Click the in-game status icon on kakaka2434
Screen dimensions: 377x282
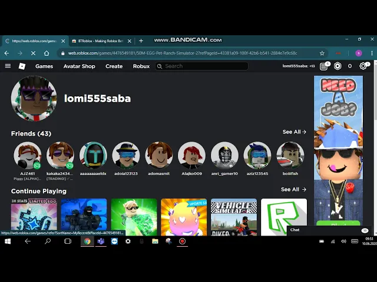pyautogui.click(x=70, y=165)
